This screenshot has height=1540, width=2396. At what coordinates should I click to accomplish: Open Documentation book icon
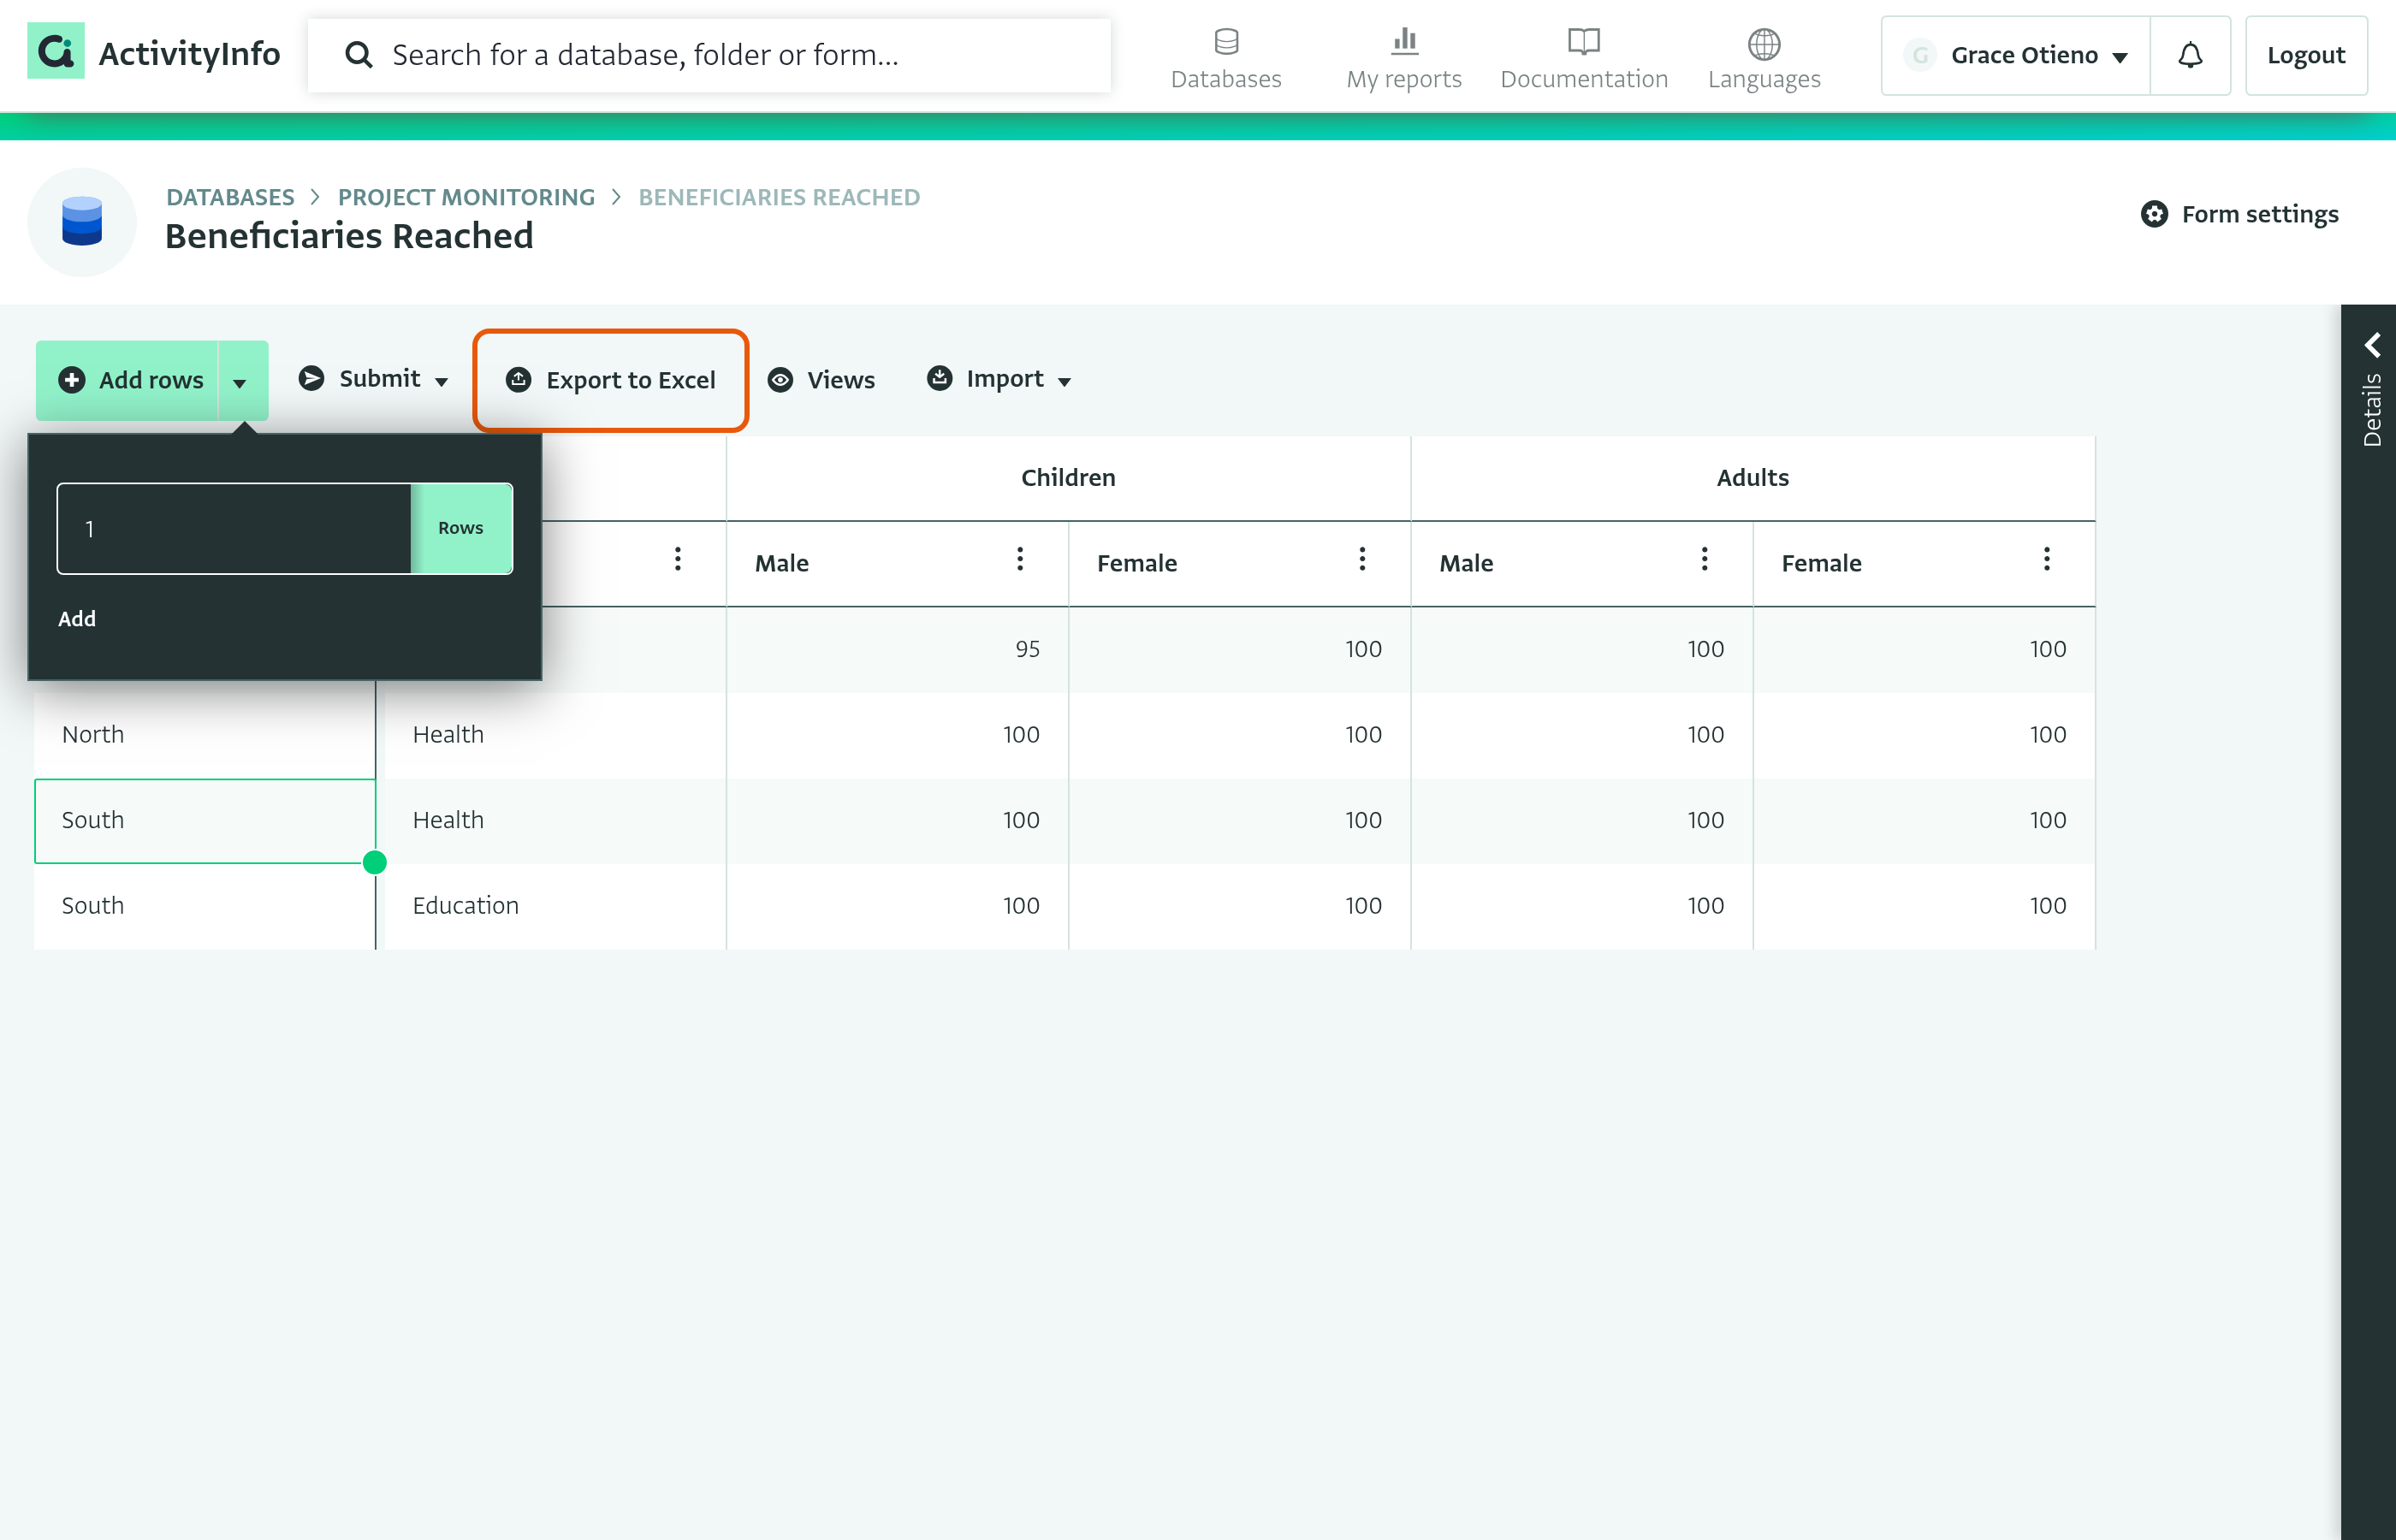[1584, 41]
